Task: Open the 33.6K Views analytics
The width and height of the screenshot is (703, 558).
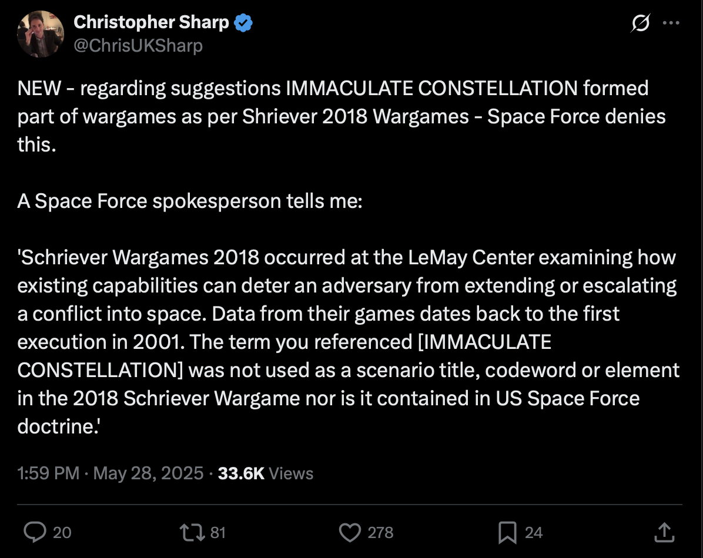Action: (x=266, y=473)
